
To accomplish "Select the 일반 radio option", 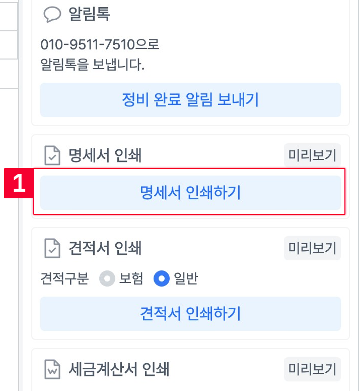I will (x=161, y=279).
